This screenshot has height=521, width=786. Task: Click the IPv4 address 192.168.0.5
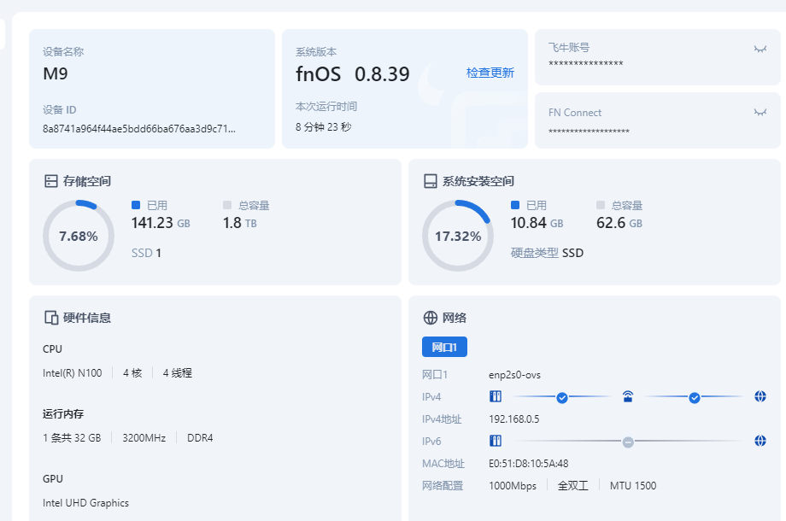click(x=514, y=419)
